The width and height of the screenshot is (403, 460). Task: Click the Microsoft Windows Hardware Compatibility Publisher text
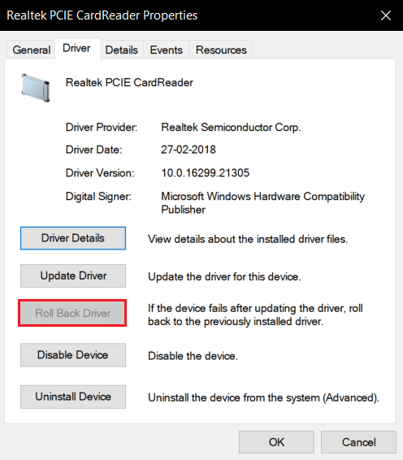pos(262,202)
